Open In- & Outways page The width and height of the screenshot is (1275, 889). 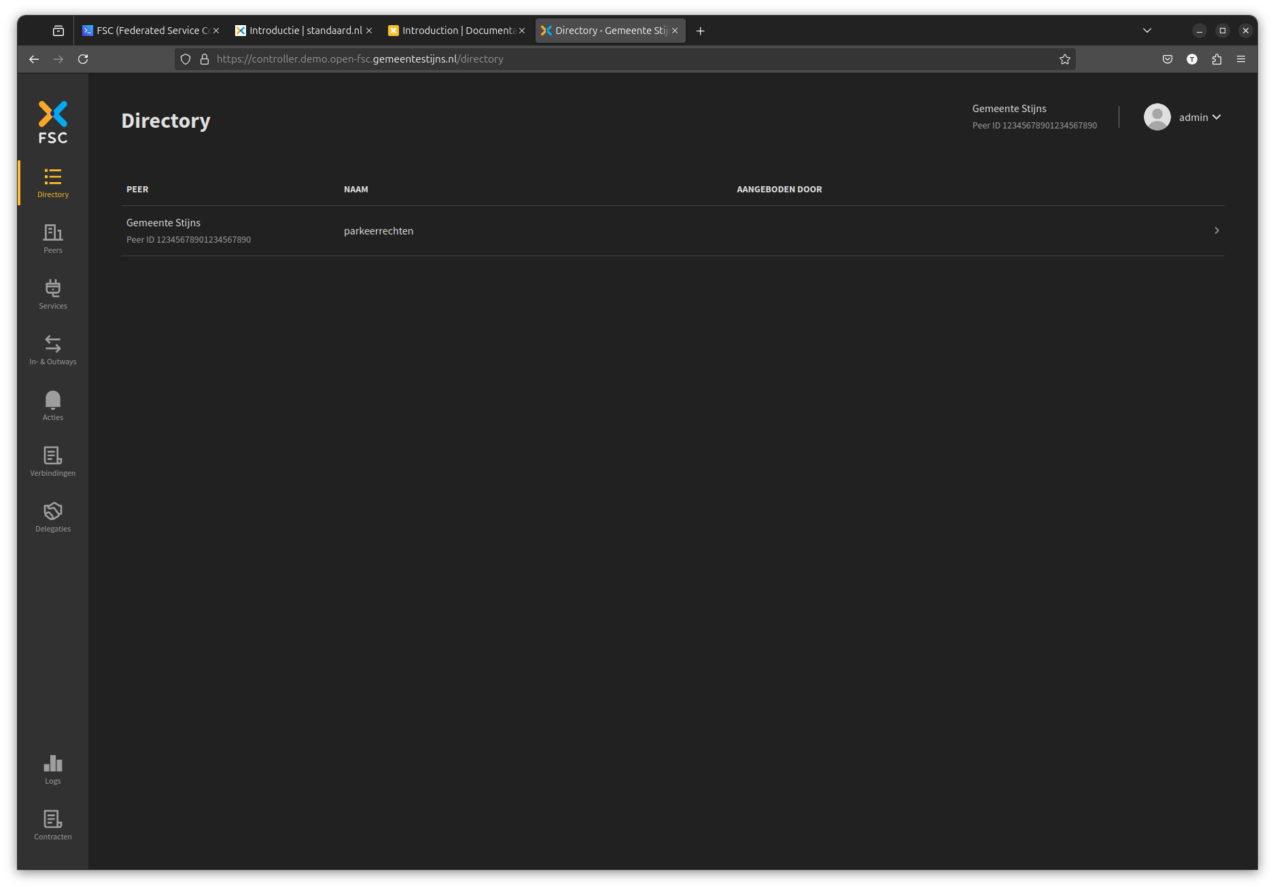[53, 350]
